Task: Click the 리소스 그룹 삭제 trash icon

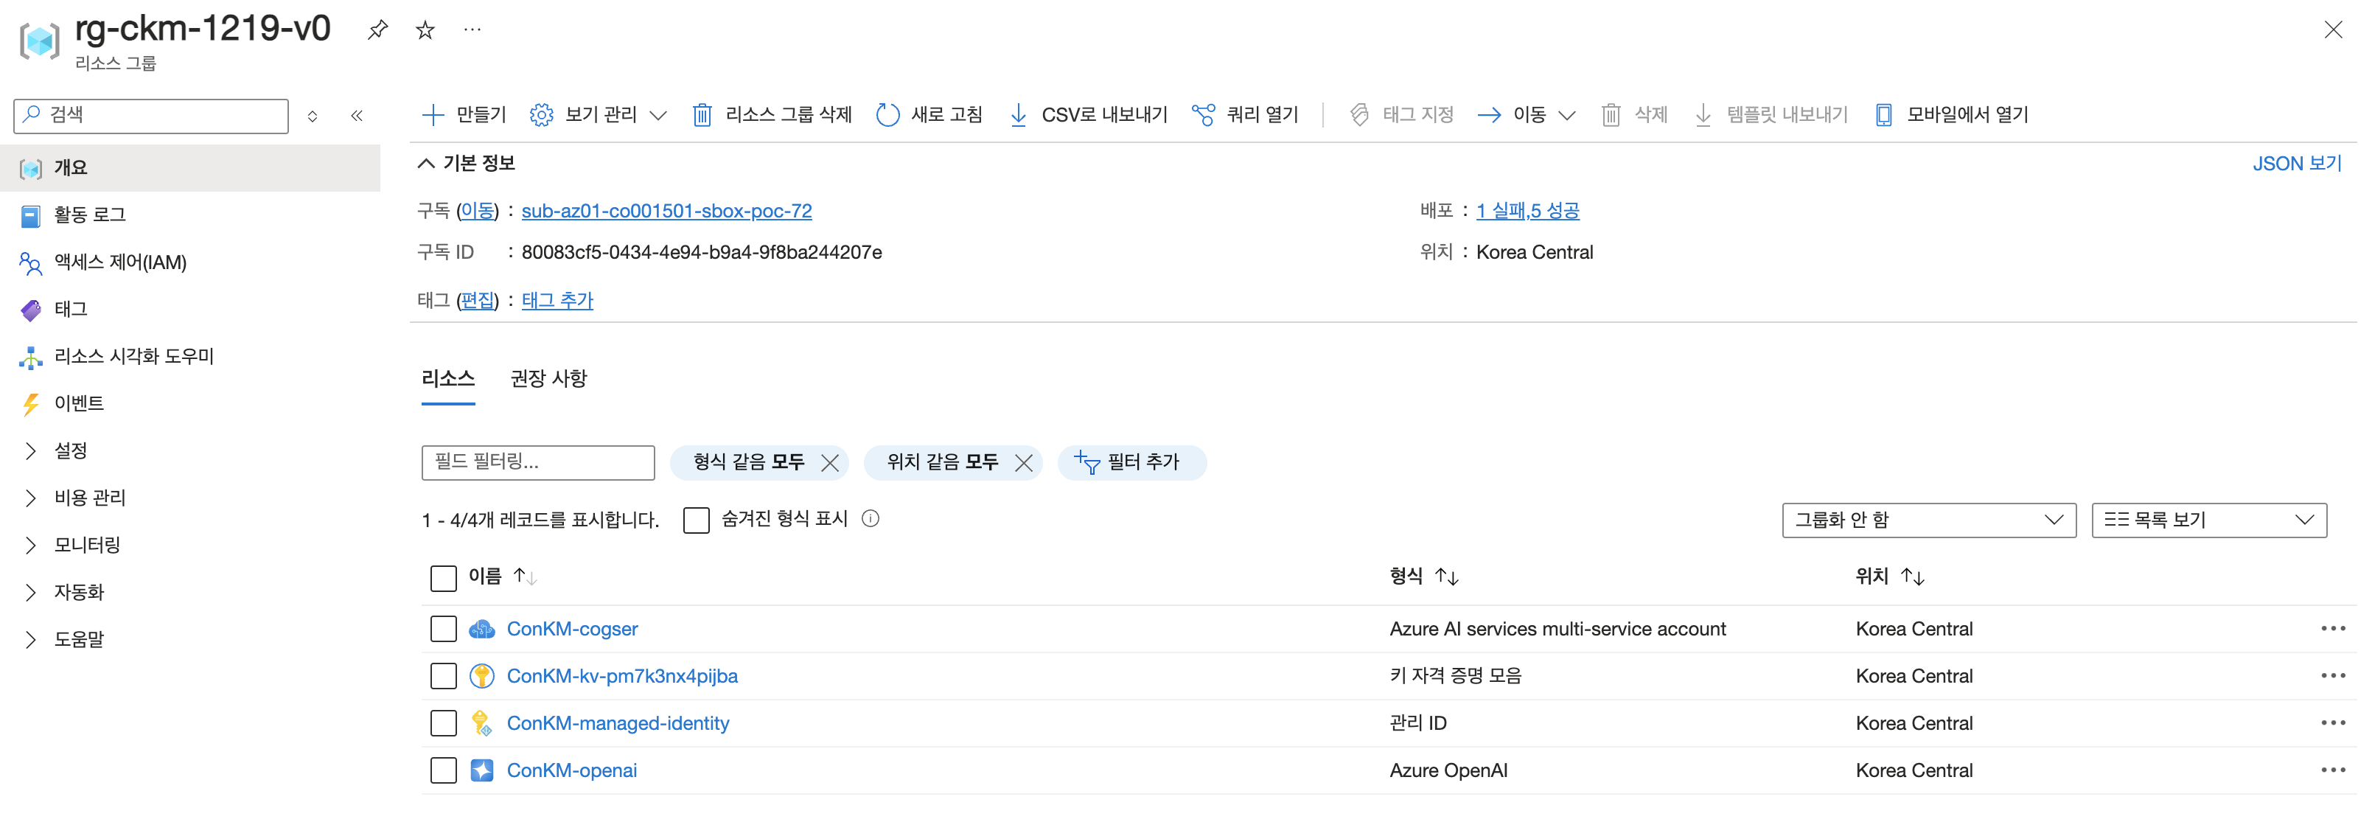Action: [x=702, y=115]
